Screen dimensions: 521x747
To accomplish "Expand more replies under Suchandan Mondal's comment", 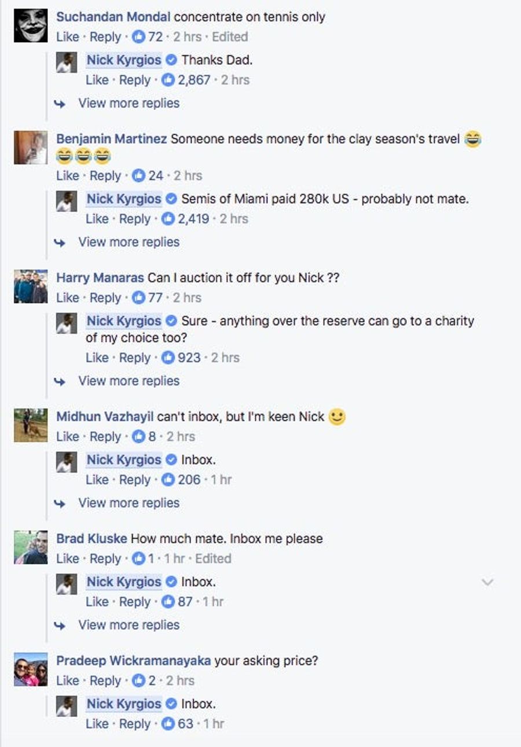I will pyautogui.click(x=129, y=103).
